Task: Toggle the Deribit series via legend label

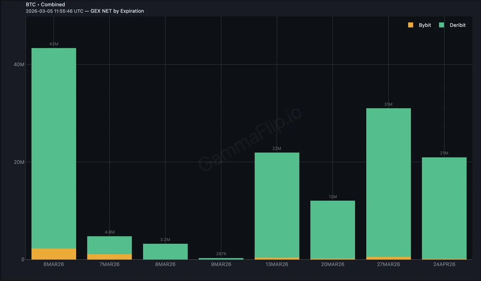Action: tap(457, 25)
